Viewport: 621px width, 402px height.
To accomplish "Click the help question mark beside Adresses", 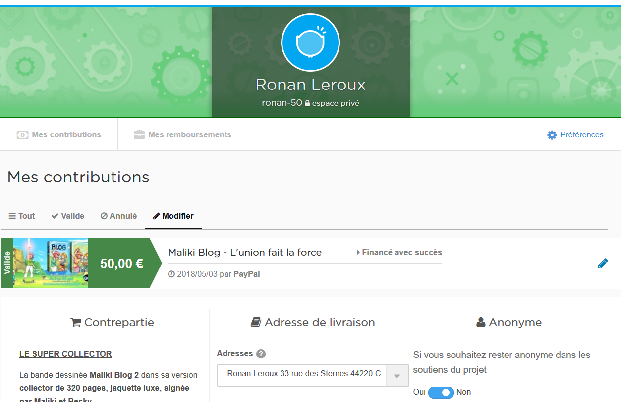I will [261, 354].
